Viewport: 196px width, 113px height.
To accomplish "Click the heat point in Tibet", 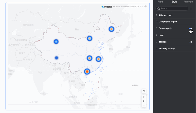I will pos(57,58).
